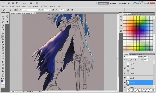
Task: Launch Adobe Bridge from application bar
Action: click(x=9, y=3)
